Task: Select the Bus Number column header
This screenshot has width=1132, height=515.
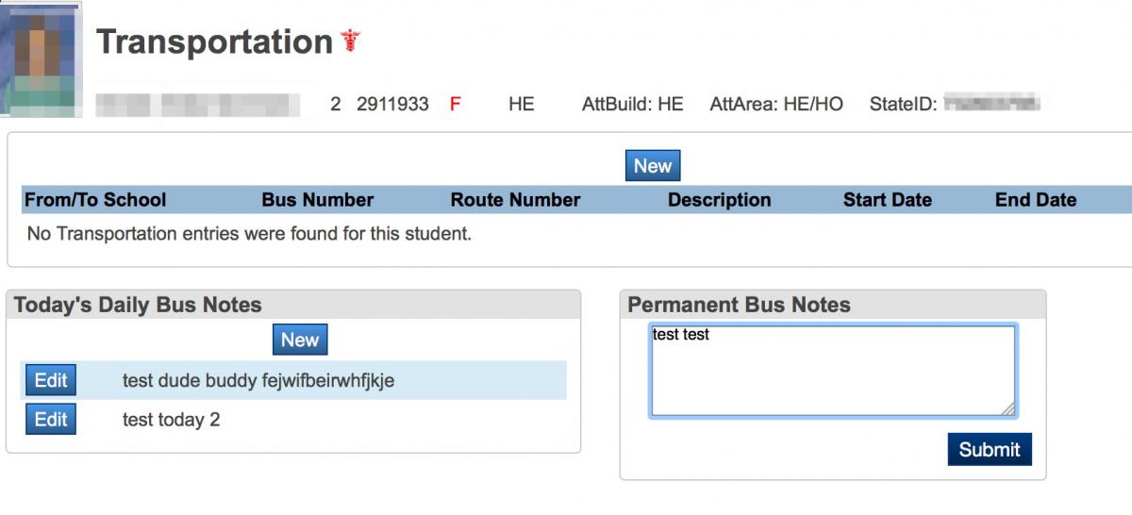Action: click(318, 200)
